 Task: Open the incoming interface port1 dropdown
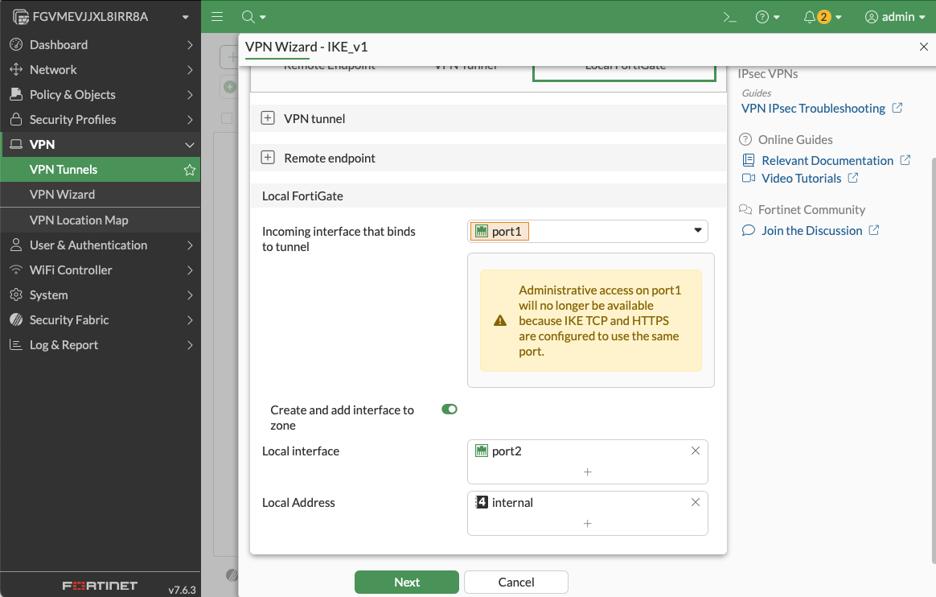(587, 232)
